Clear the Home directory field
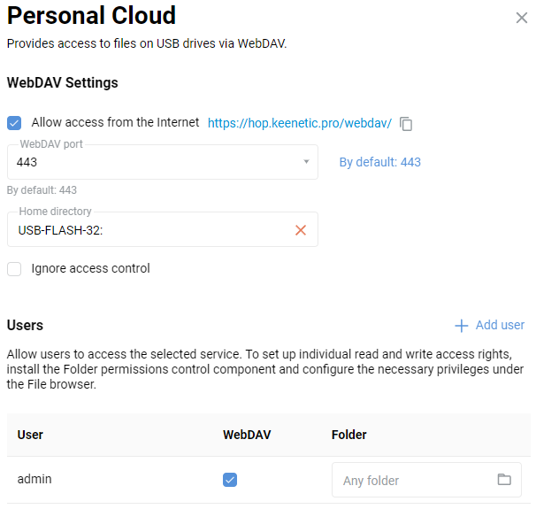Screen dimensions: 536x509 coord(301,230)
